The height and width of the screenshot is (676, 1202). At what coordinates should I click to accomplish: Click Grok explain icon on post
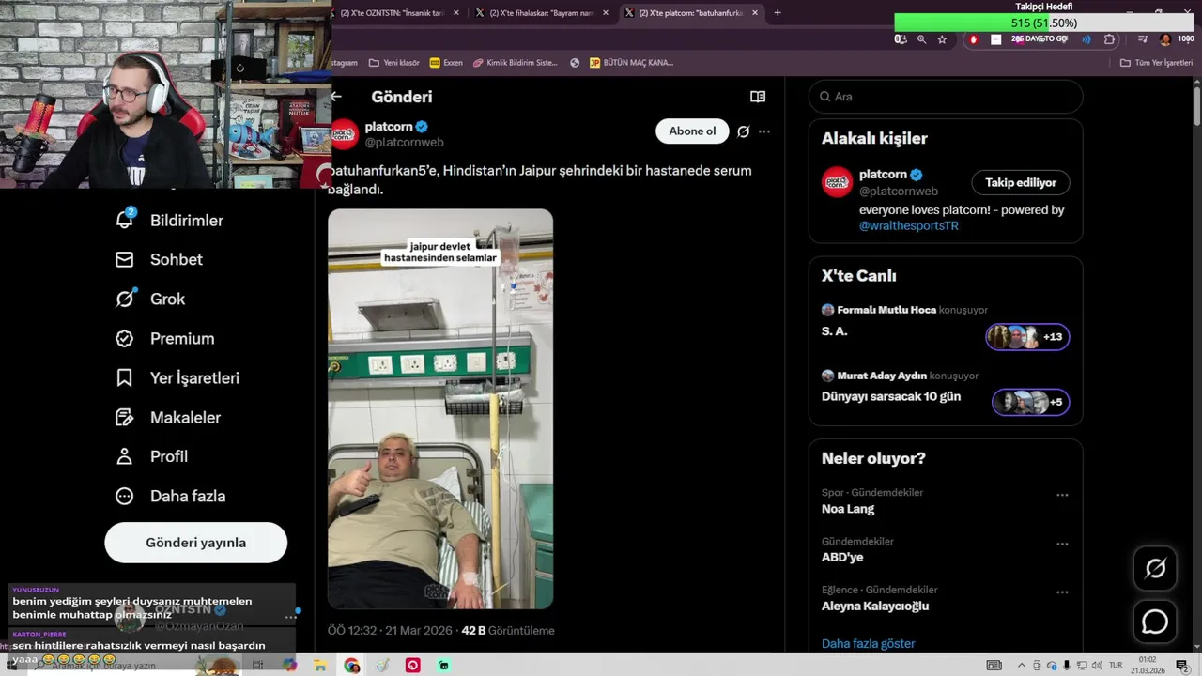pyautogui.click(x=743, y=131)
